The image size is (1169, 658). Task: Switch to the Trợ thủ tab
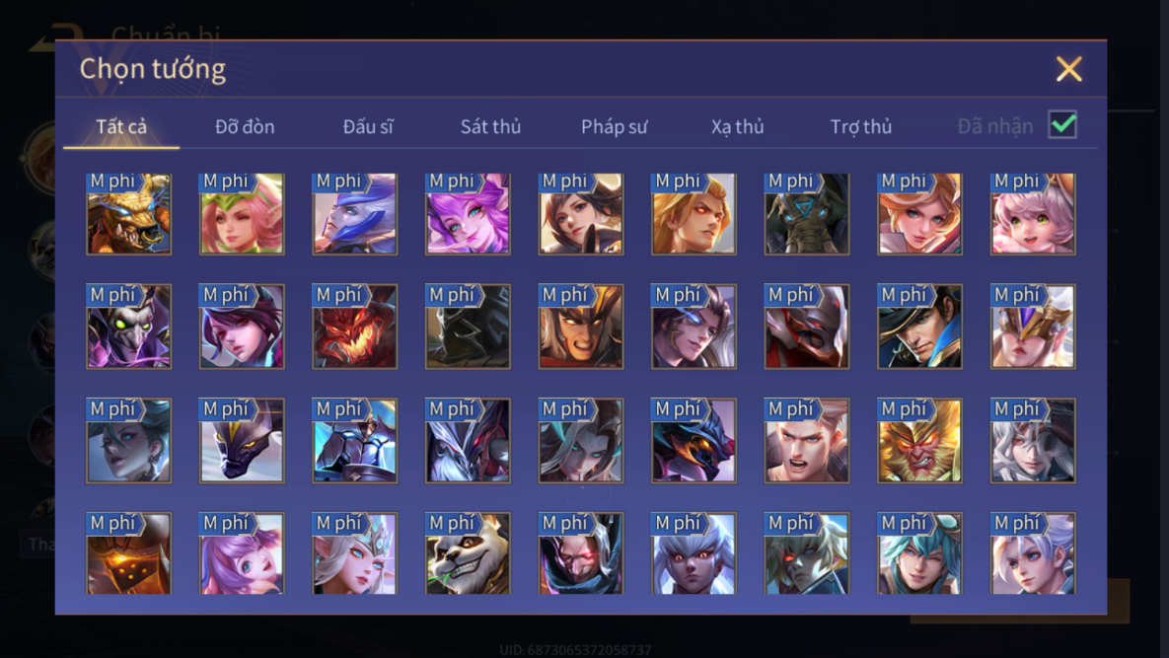(861, 126)
